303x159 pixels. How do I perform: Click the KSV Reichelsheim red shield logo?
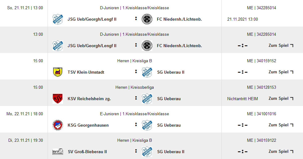point(57,99)
